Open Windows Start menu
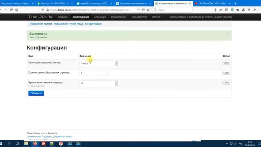The height and width of the screenshot is (147, 261). point(1,144)
